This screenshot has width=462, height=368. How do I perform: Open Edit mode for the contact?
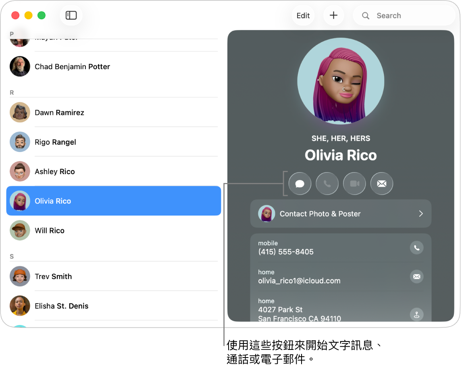[303, 15]
